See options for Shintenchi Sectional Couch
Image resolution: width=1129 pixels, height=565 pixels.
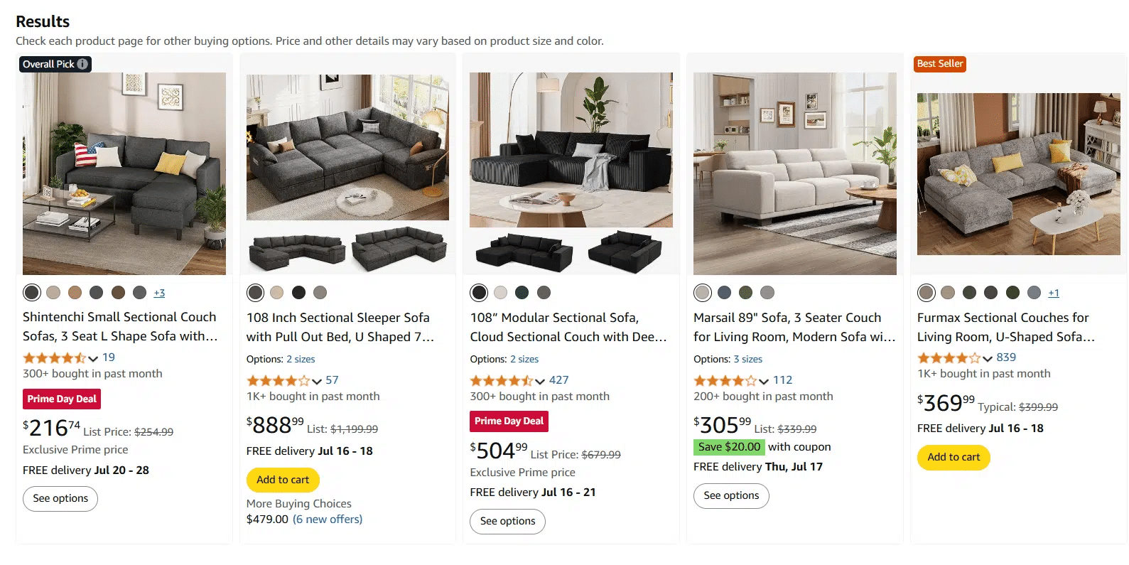(x=60, y=498)
